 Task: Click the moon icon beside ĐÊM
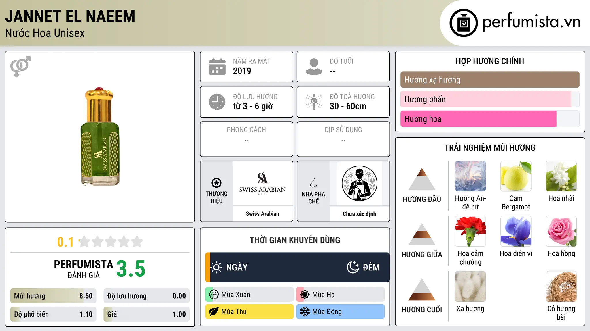coord(353,267)
